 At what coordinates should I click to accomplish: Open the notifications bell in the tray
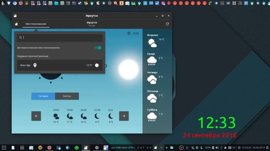(225, 148)
